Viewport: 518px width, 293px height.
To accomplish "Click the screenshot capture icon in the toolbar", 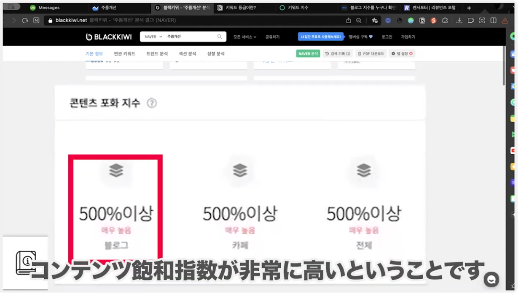I will point(482,21).
